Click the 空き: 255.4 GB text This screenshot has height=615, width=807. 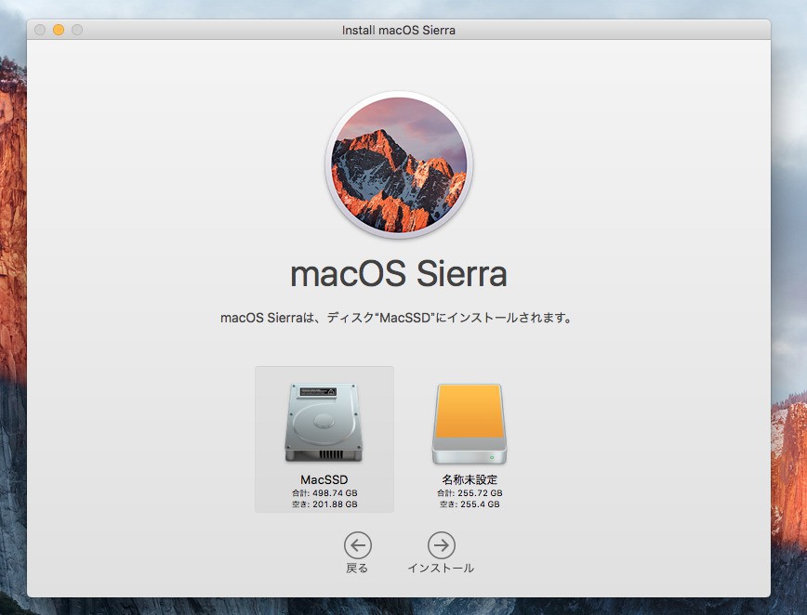(470, 504)
